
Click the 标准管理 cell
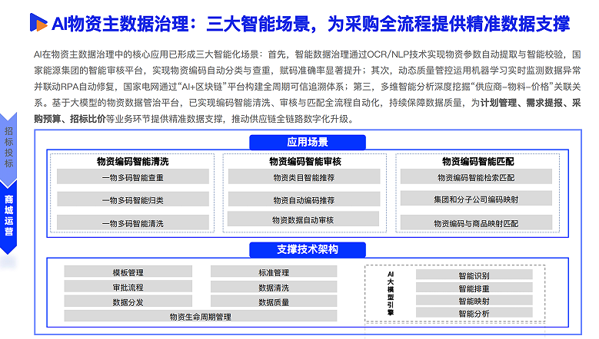[274, 272]
